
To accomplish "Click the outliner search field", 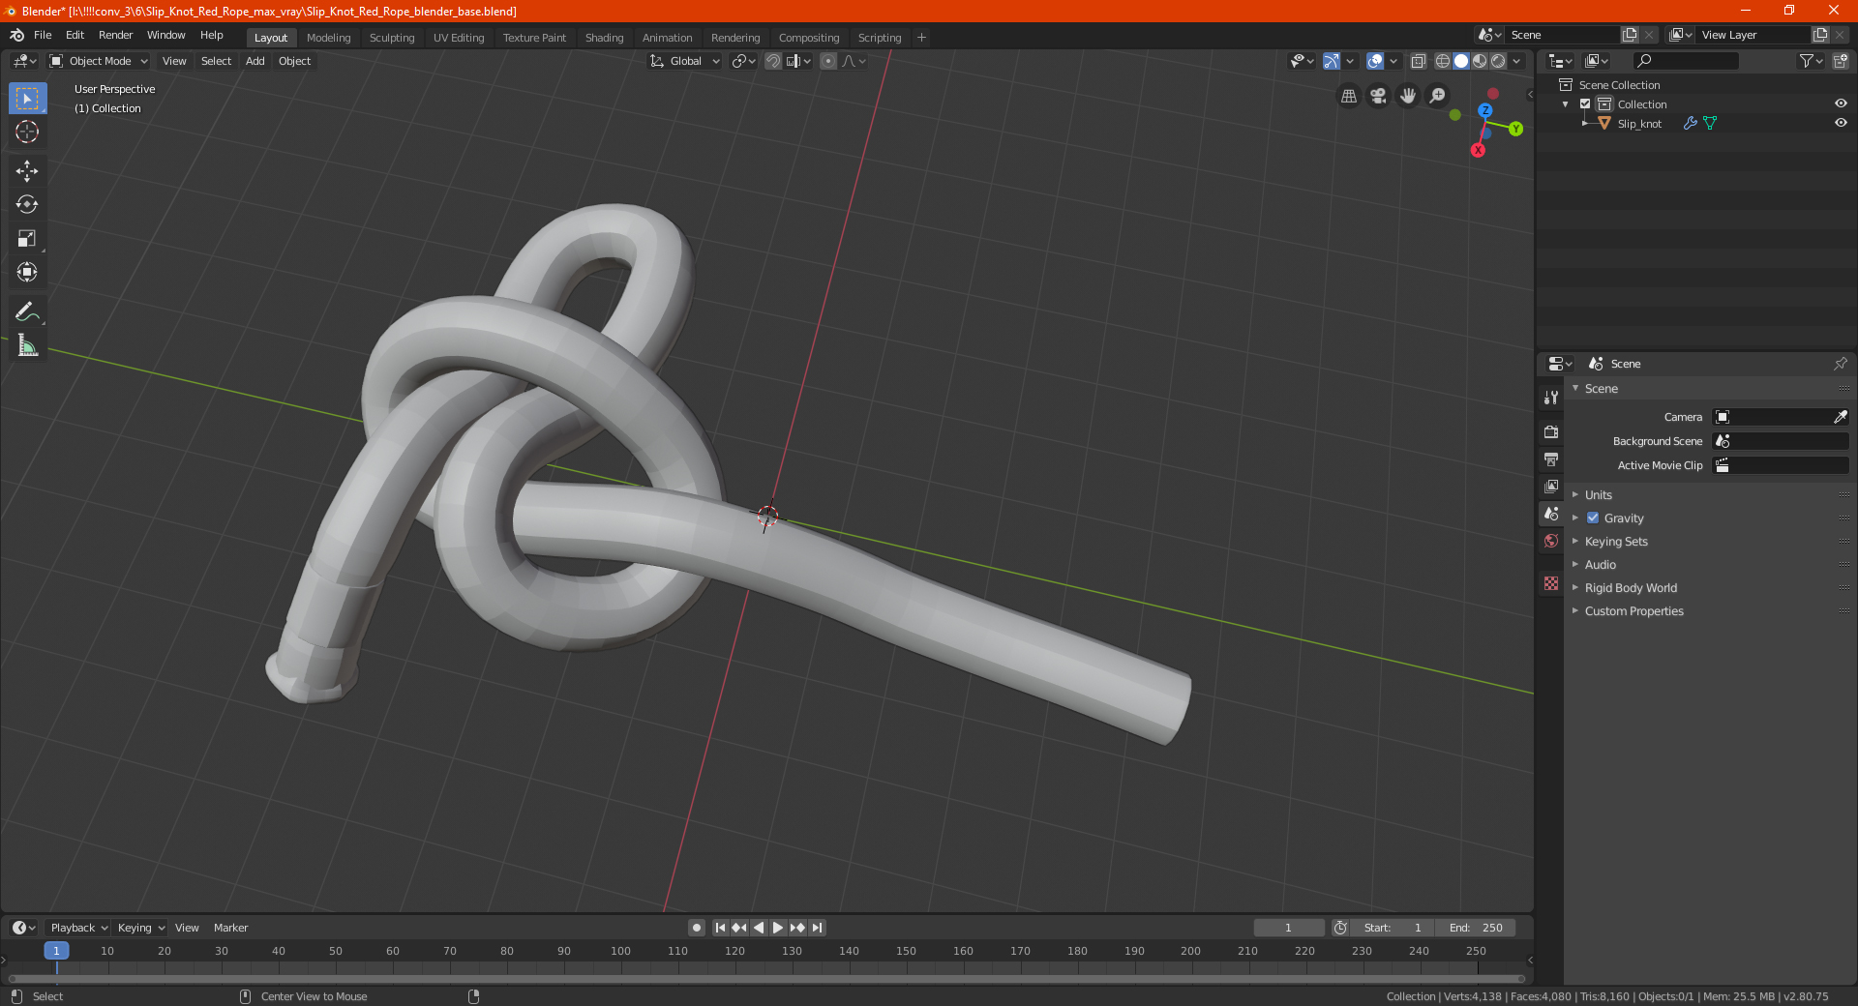I will pos(1685,61).
